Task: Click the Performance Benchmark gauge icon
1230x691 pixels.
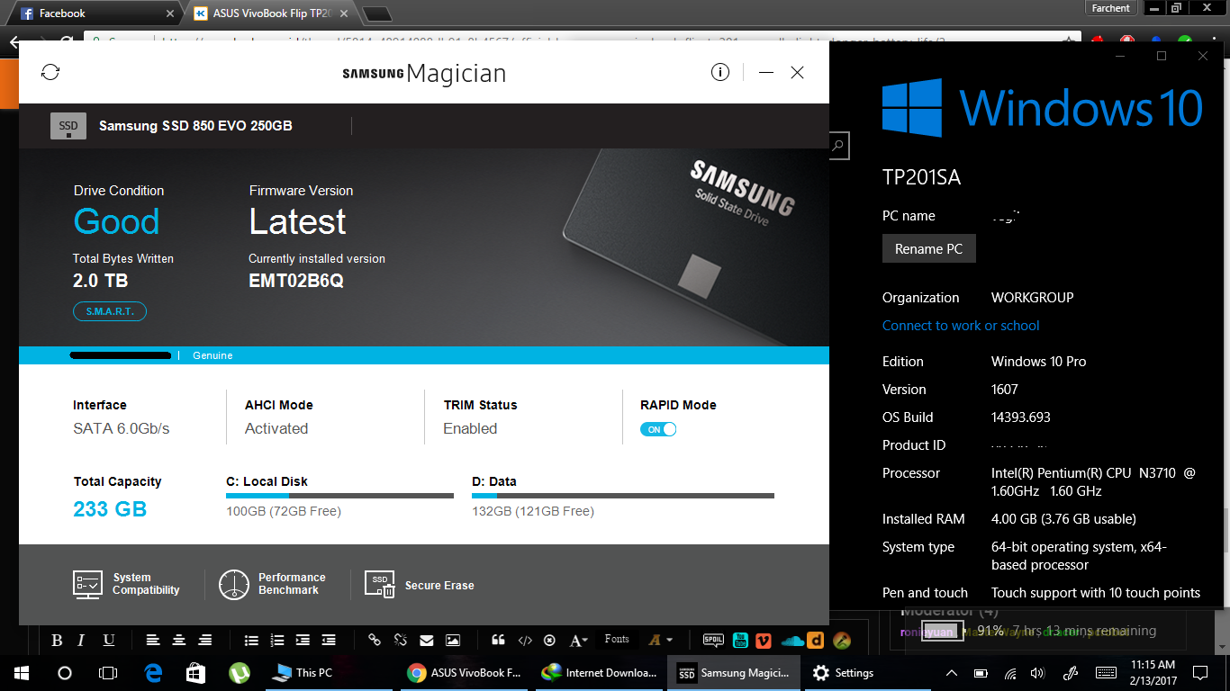Action: [x=234, y=584]
